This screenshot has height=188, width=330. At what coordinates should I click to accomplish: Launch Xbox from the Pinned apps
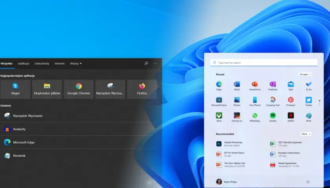click(x=219, y=117)
